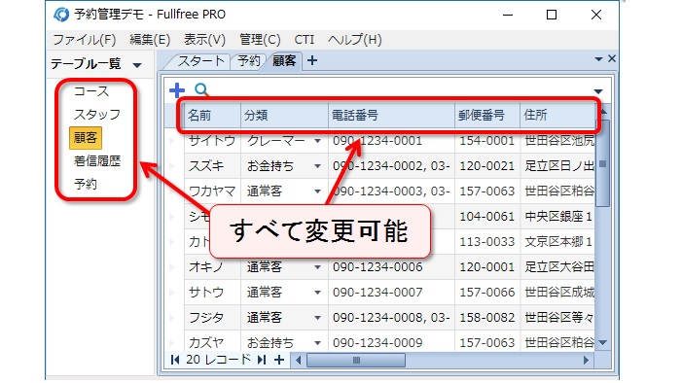This screenshot has width=682, height=383.
Task: Open 分類 dropdown in スズキ row
Action: click(317, 166)
